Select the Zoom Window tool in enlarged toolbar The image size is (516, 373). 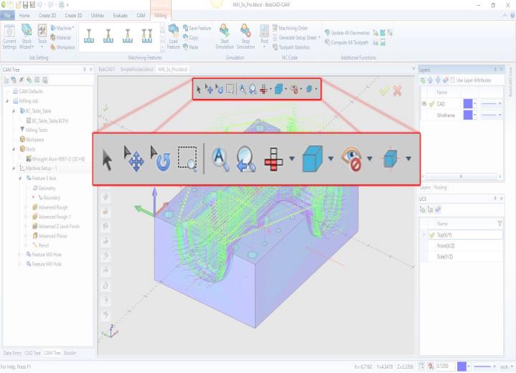(x=187, y=159)
